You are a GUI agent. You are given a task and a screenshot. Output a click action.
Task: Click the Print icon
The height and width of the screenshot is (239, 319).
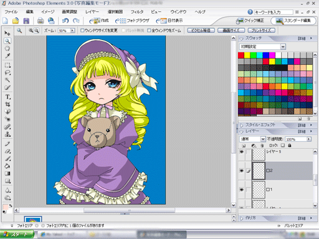[x=40, y=21]
